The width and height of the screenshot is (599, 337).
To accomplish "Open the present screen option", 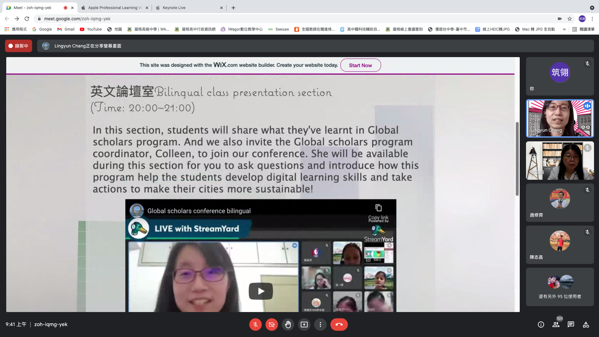I will [304, 325].
